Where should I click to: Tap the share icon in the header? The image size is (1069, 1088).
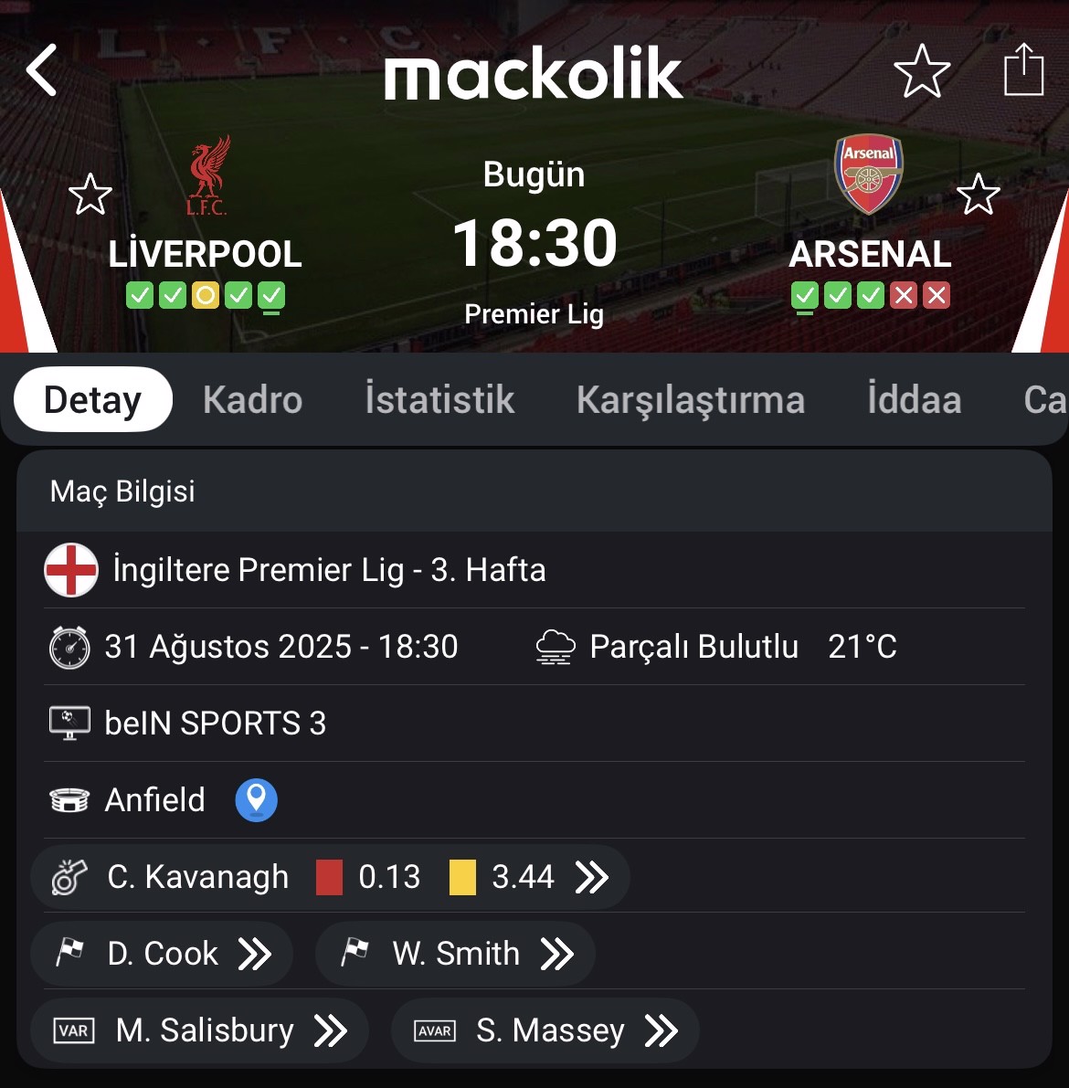[1024, 69]
